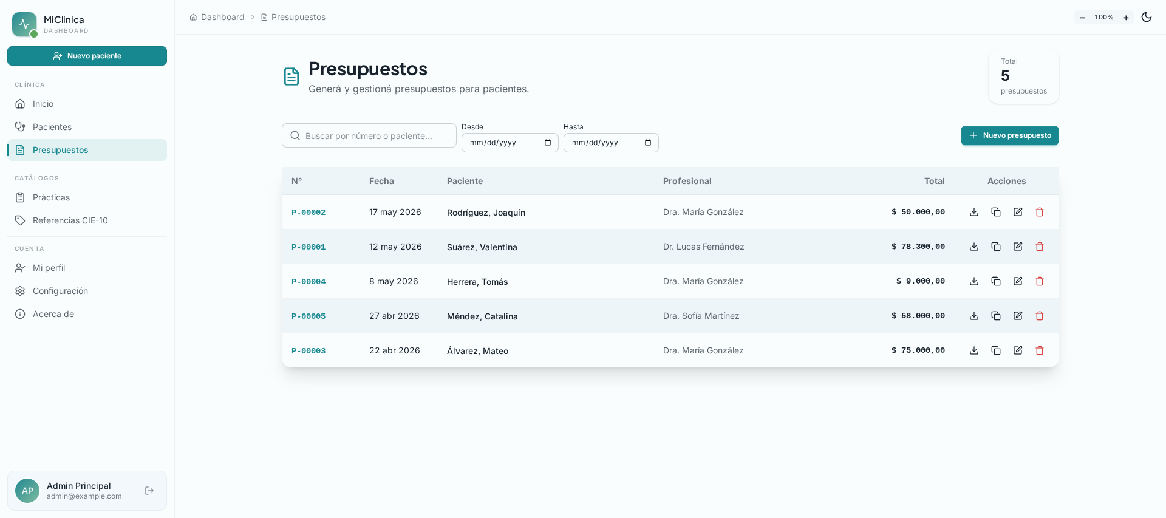Open the Prácticas catalog
1166x518 pixels.
[x=87, y=197]
